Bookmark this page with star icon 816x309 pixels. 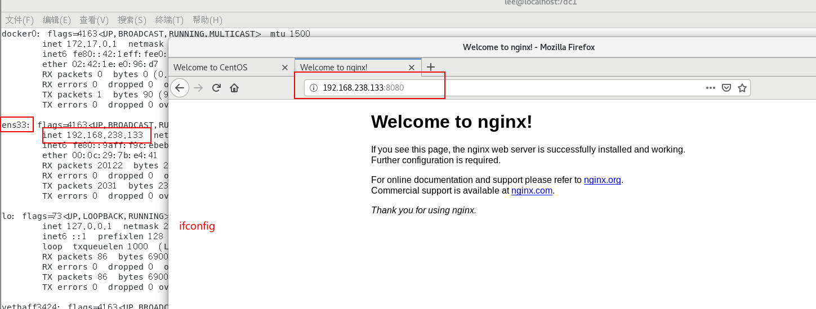click(742, 88)
